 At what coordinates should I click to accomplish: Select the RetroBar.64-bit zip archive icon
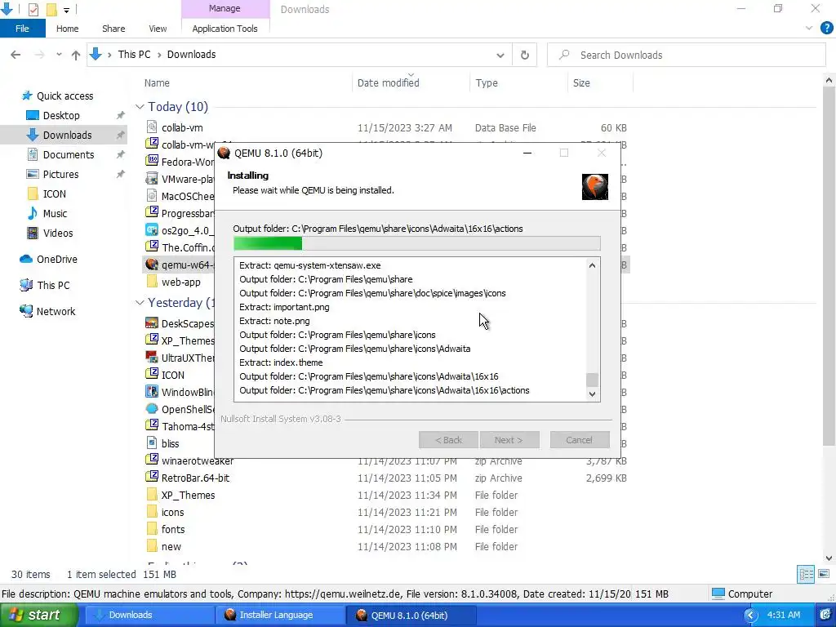[152, 477]
